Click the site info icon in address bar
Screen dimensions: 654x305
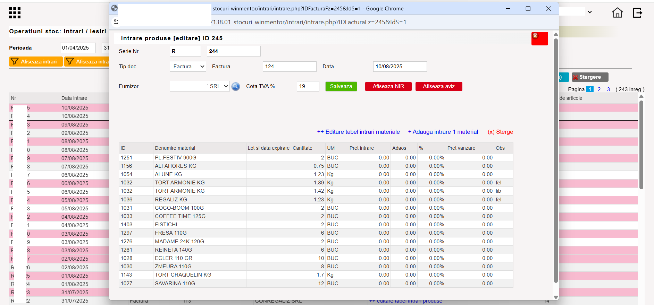click(116, 22)
